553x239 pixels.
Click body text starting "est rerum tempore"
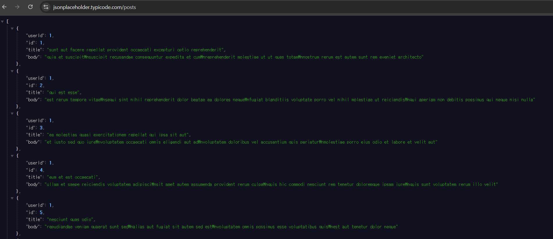click(290, 100)
